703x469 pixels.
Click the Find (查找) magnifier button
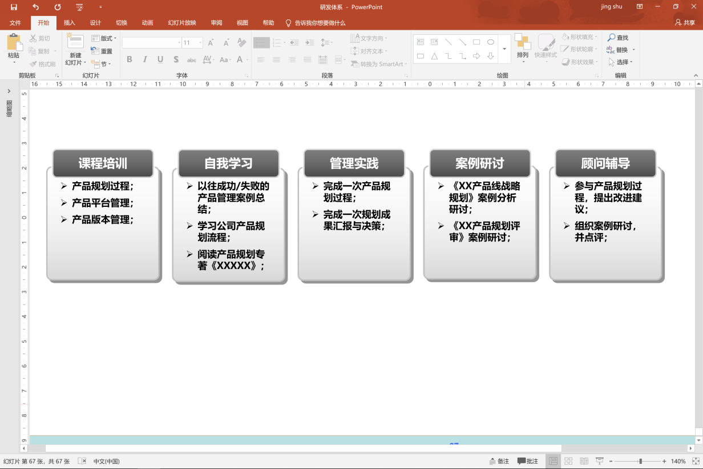pyautogui.click(x=618, y=38)
